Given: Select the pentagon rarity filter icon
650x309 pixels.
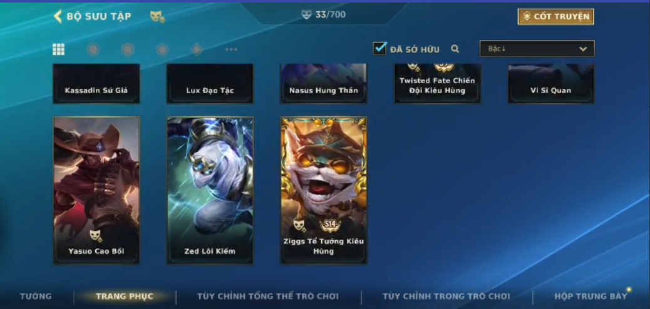Looking at the screenshot, I should 162,49.
